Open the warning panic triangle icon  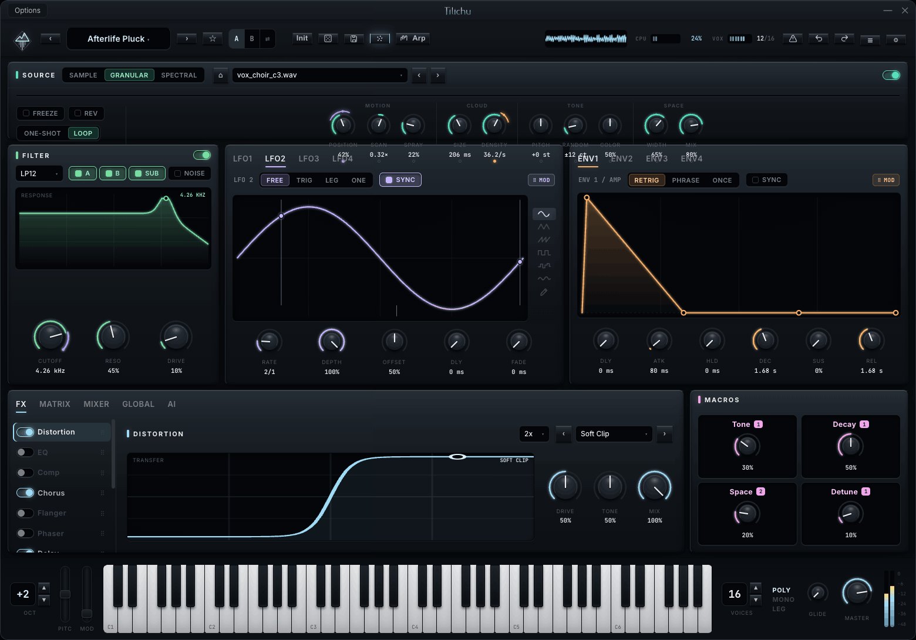[x=793, y=39]
